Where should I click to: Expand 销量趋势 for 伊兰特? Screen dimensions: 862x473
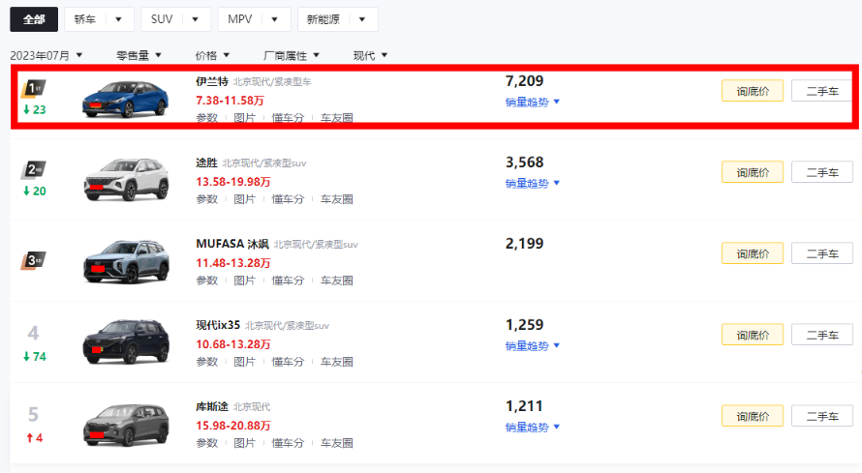click(532, 103)
